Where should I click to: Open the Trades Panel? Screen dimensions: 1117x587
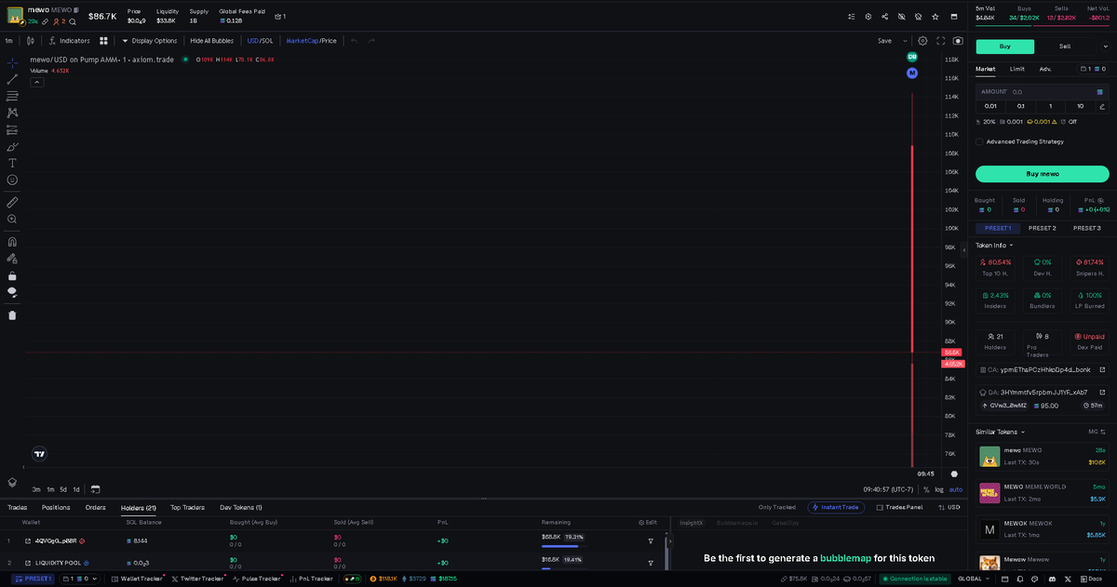coord(898,507)
